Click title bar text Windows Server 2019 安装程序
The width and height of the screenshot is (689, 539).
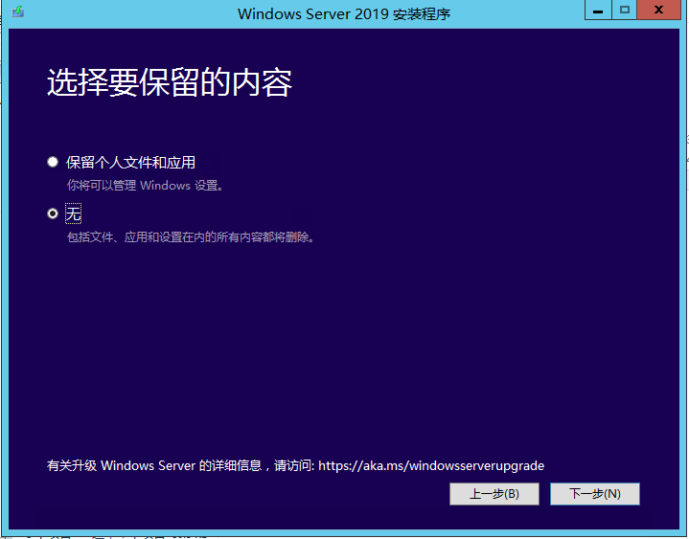tap(344, 14)
